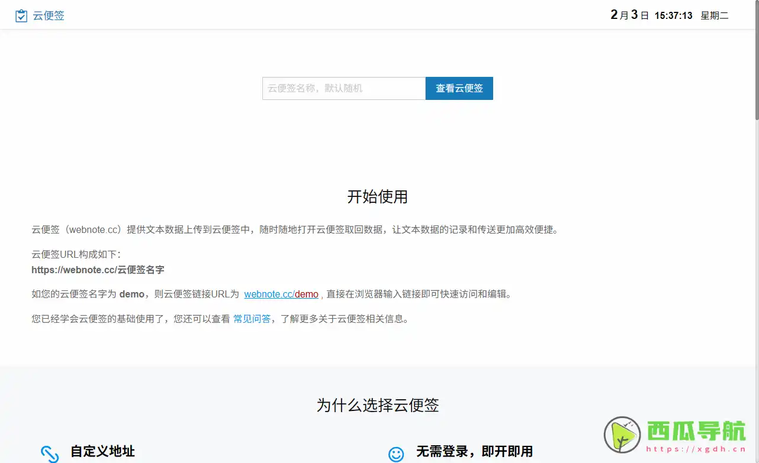The height and width of the screenshot is (463, 759).
Task: Click the note name input field
Action: 343,88
